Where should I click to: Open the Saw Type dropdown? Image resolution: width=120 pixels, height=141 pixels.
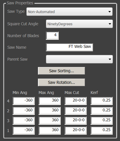(x=69, y=12)
